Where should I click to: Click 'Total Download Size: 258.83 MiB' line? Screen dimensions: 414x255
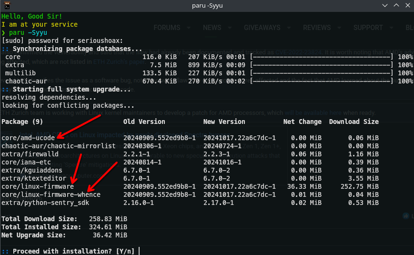coord(64,219)
